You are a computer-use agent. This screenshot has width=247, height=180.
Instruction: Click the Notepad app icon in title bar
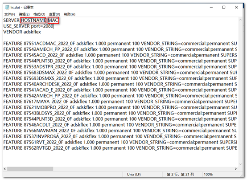(x=7, y=7)
